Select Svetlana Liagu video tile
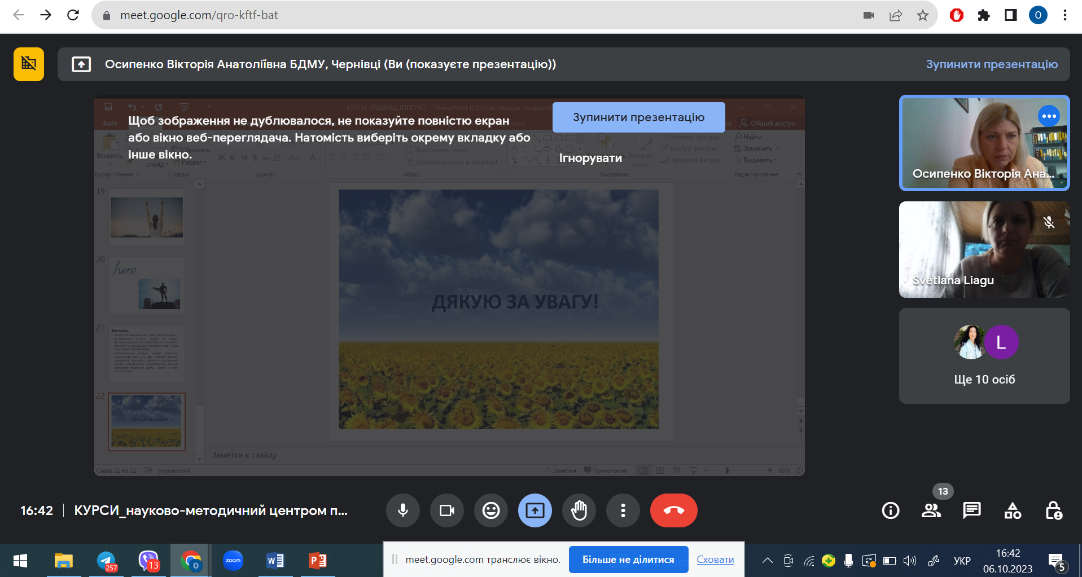1082x577 pixels. [984, 249]
